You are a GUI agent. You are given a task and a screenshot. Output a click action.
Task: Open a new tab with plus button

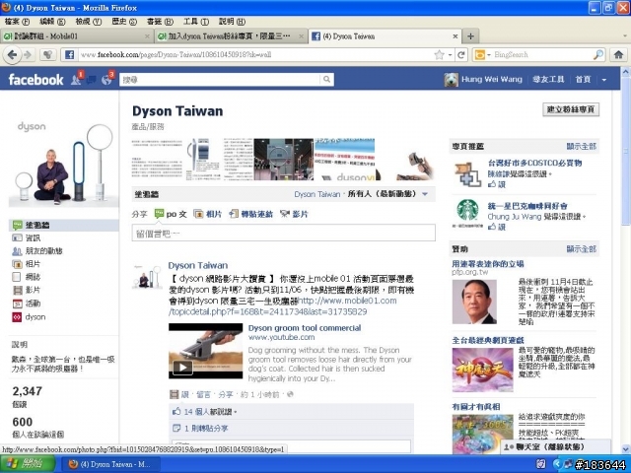[x=470, y=36]
